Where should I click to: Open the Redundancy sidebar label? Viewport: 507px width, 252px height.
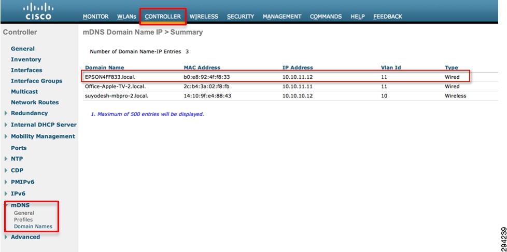(x=30, y=113)
